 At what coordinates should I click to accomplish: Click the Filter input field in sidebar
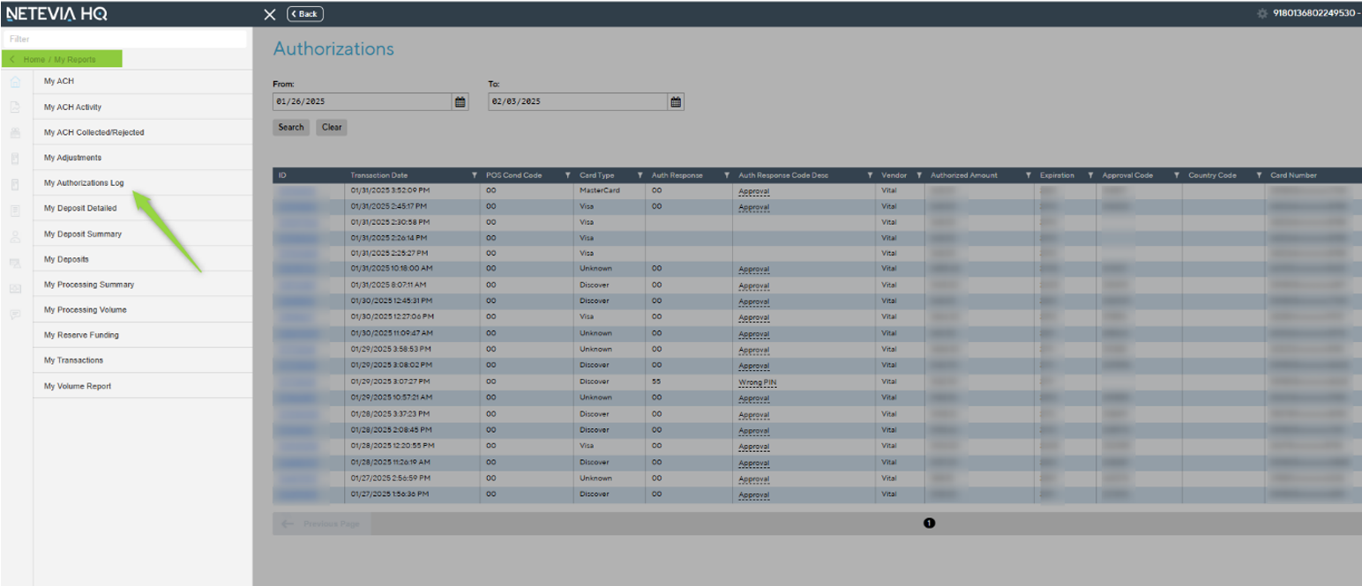coord(125,39)
